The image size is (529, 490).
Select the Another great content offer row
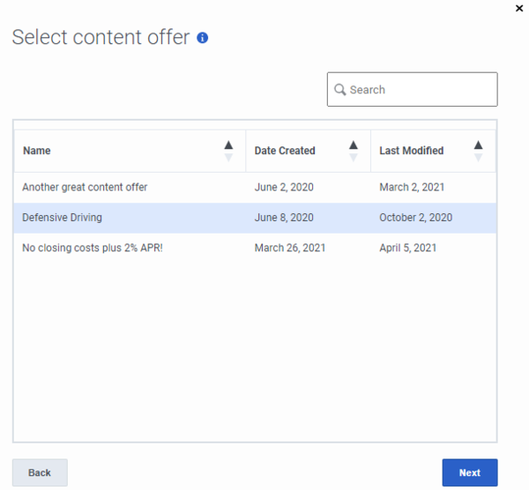tap(255, 188)
